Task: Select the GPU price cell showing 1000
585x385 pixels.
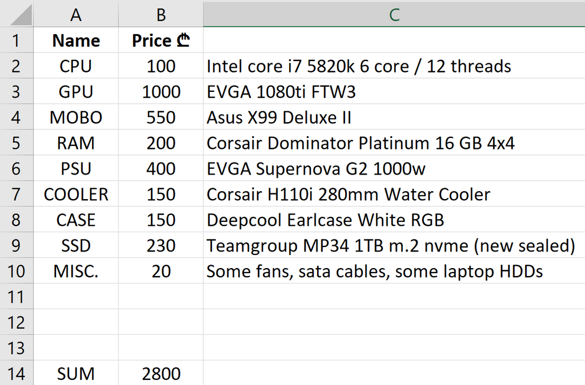Action: coord(161,92)
